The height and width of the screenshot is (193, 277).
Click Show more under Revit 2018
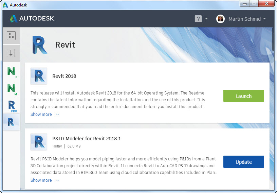click(x=41, y=115)
